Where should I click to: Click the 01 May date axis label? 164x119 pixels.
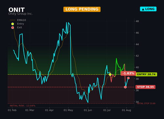tap(68, 110)
